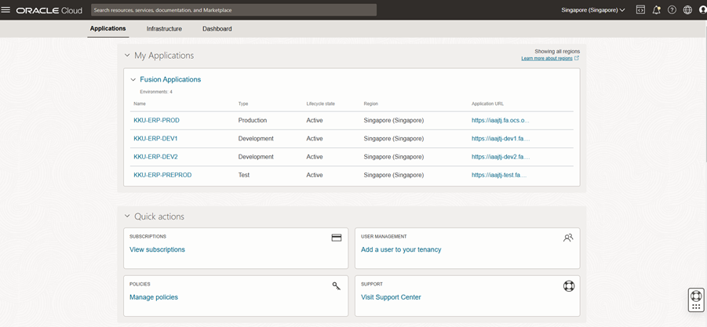
Task: Click the lifebuoy icon in Support card
Action: click(569, 286)
